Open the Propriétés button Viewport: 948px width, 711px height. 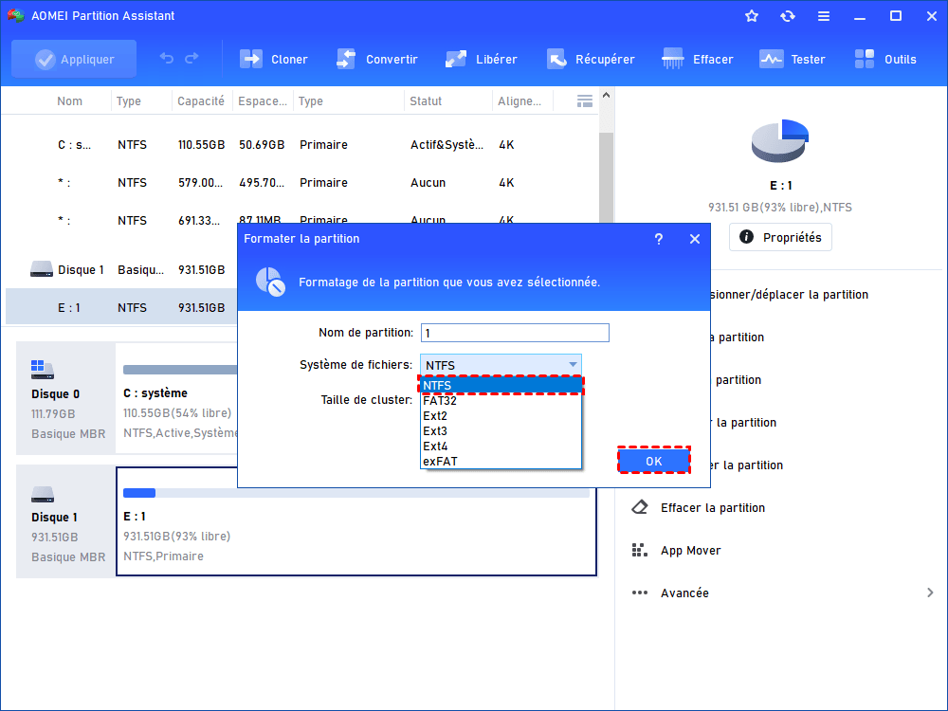(x=780, y=237)
